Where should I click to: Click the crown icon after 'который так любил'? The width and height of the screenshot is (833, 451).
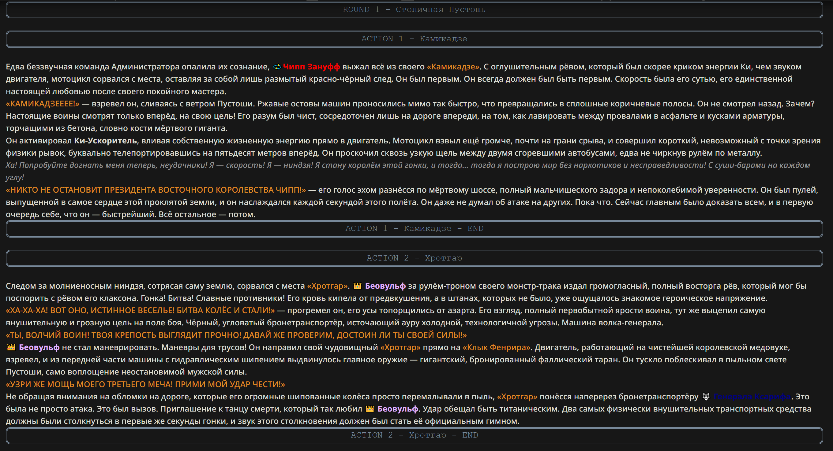tap(370, 409)
